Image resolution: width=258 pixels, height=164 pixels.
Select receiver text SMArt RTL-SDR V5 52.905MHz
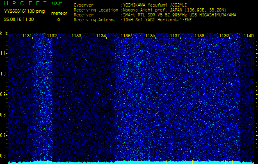pos(155,15)
